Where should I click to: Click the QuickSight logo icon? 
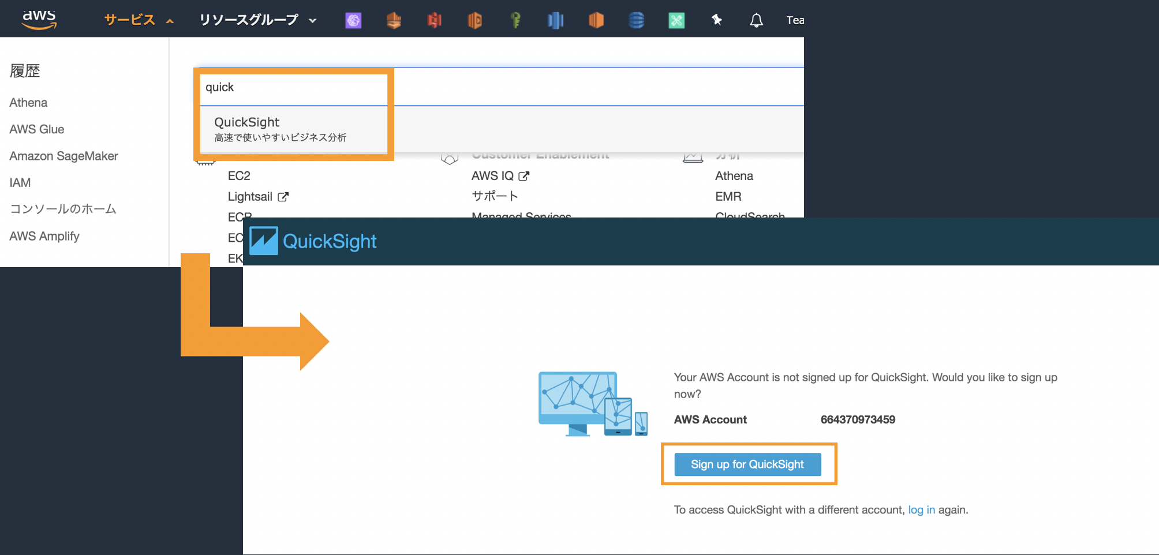pyautogui.click(x=264, y=241)
